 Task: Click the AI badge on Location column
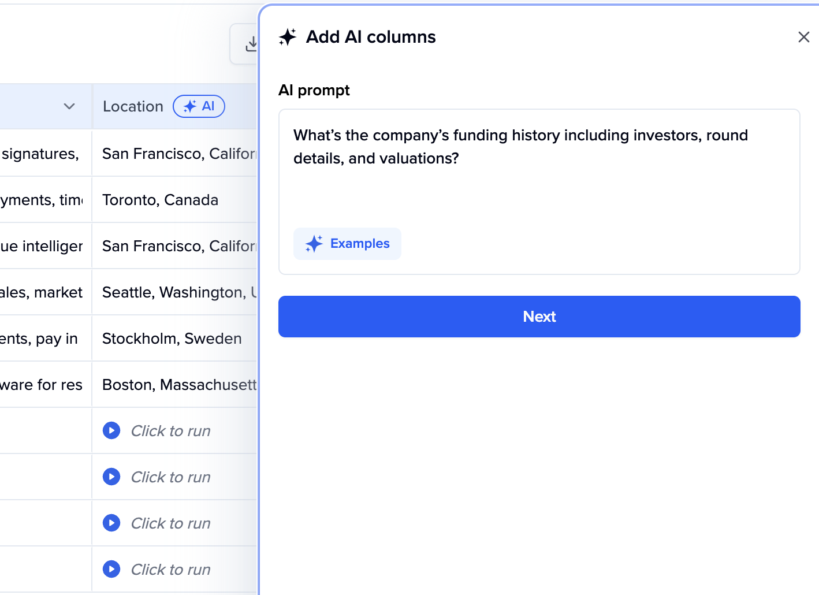(199, 106)
